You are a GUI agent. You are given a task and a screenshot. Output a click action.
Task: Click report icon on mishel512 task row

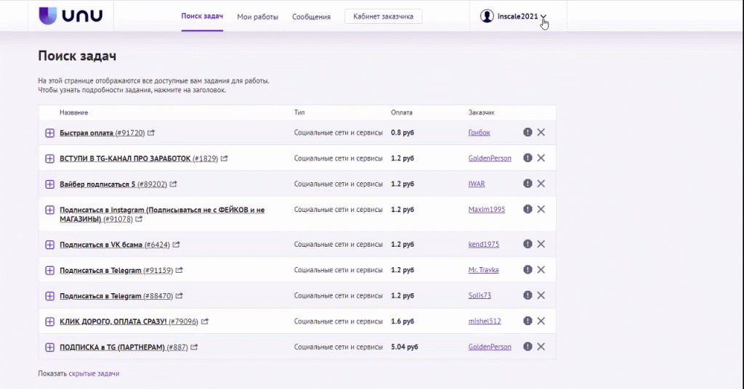point(527,321)
